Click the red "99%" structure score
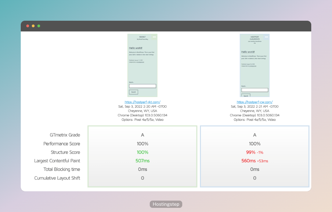The width and height of the screenshot is (332, 212). pyautogui.click(x=251, y=152)
